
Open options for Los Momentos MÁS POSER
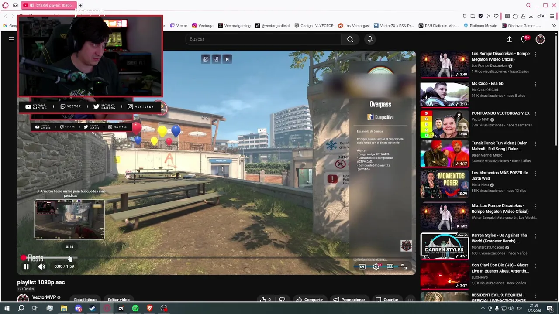tap(535, 174)
